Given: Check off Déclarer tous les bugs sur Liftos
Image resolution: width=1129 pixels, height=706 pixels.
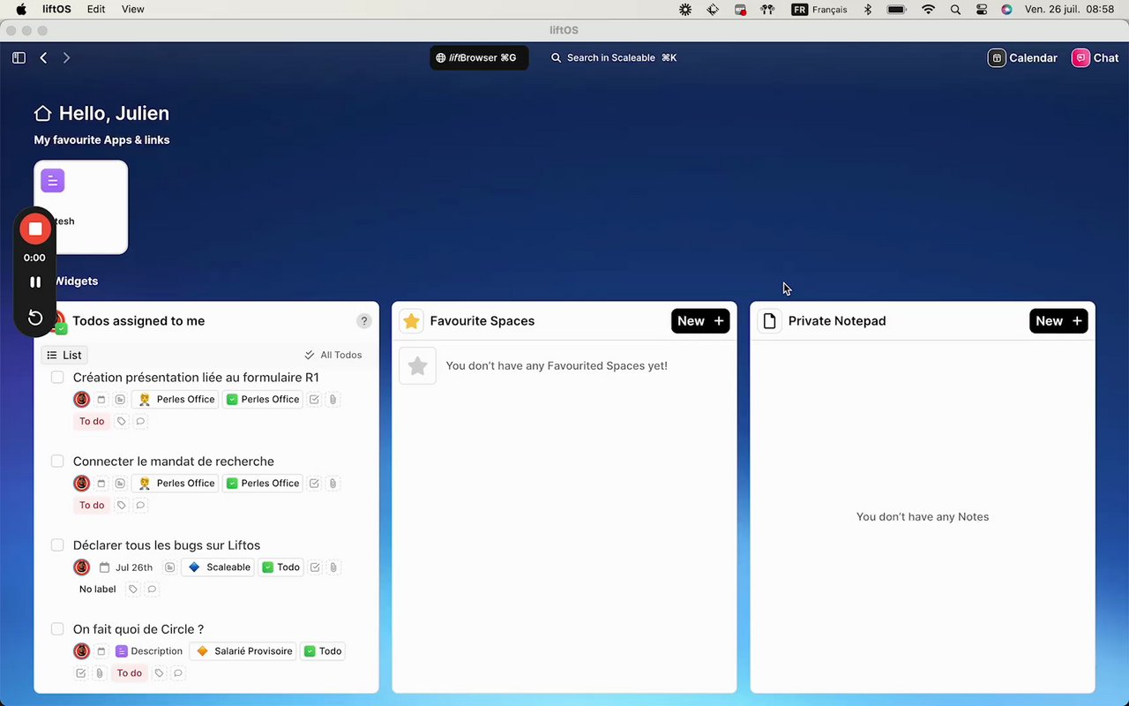Looking at the screenshot, I should click(57, 545).
